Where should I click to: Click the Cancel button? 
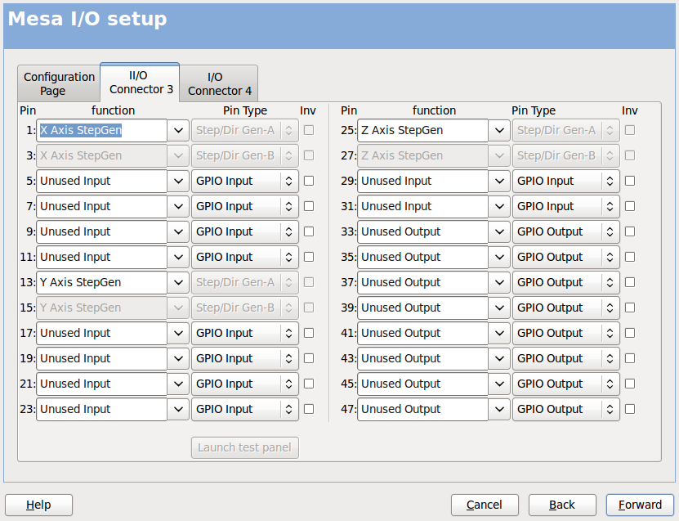[x=485, y=505]
